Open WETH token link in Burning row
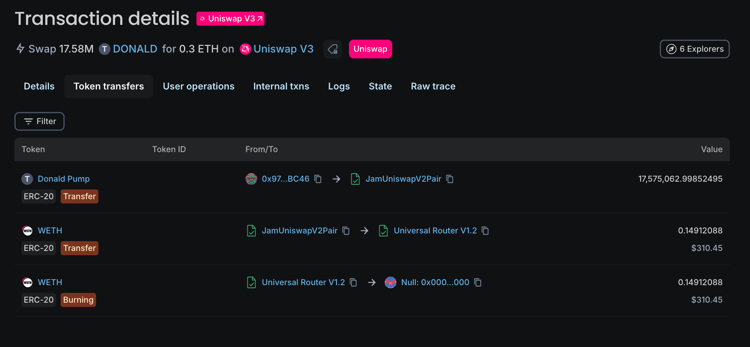Image resolution: width=750 pixels, height=347 pixels. tap(50, 282)
